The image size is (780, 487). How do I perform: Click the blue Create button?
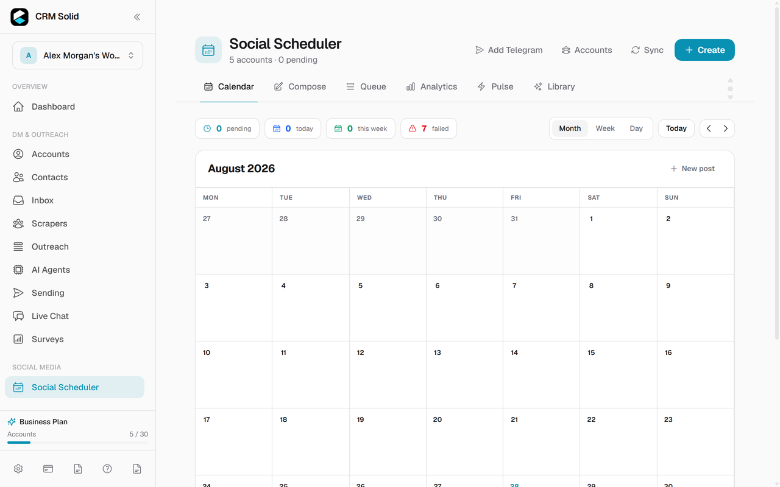704,50
